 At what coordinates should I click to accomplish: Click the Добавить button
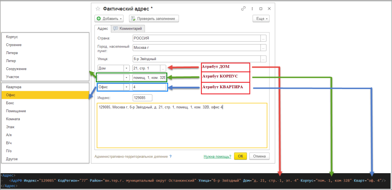tap(109, 18)
